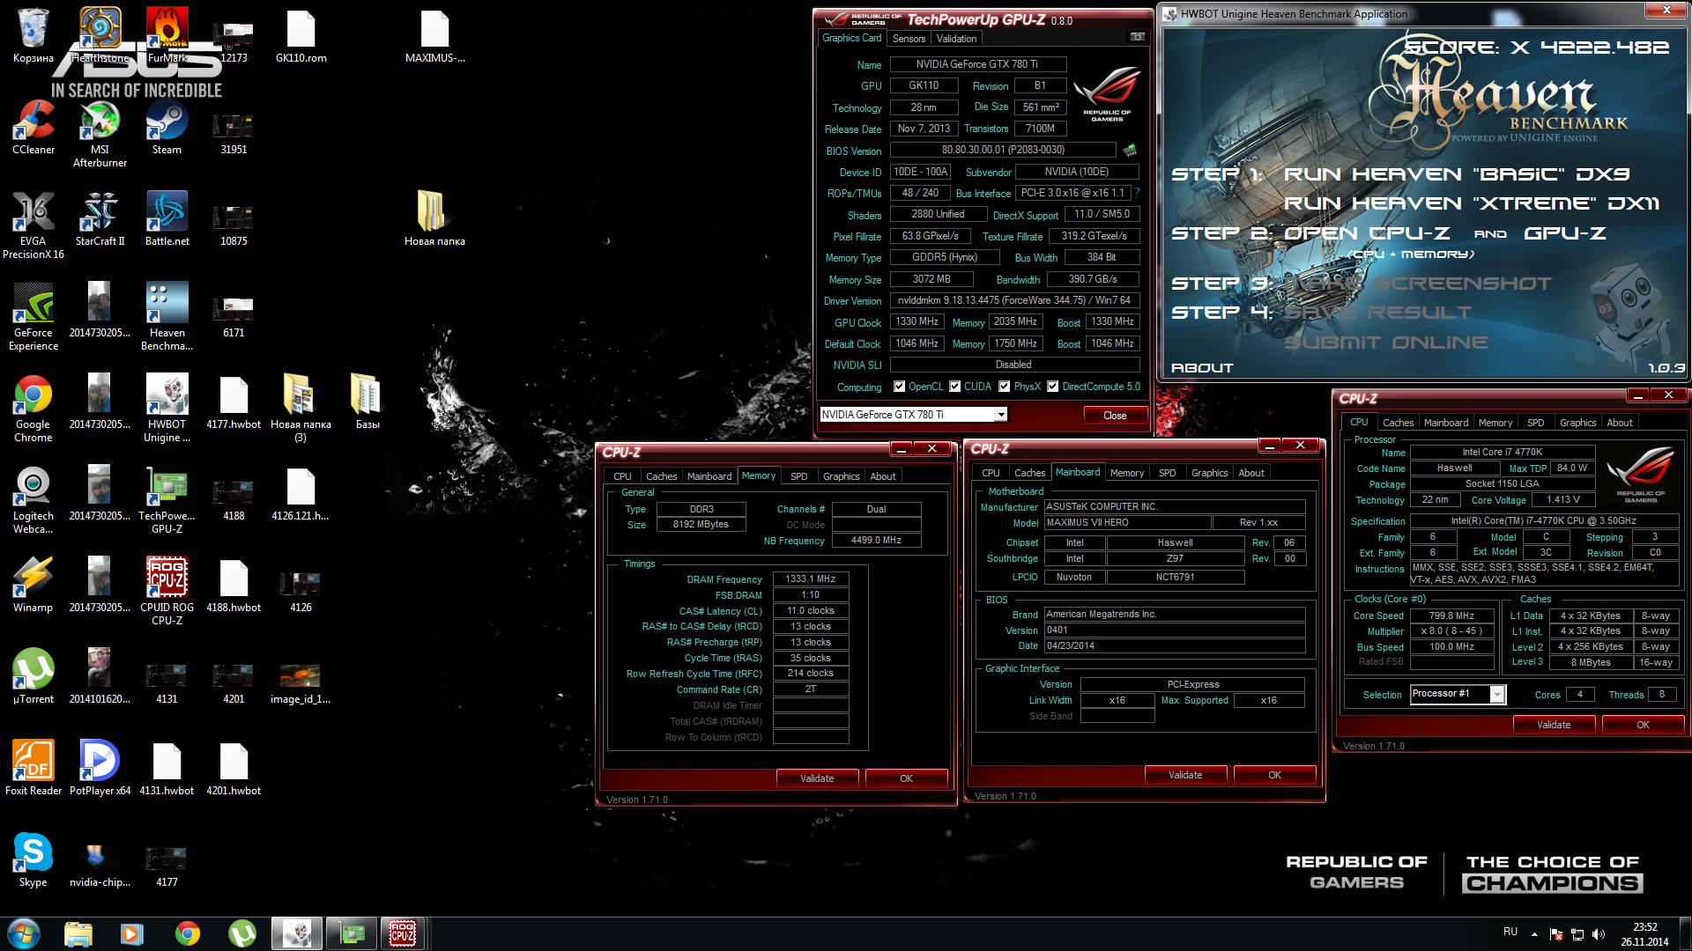Open Caches tab in CPU-Z memory window
This screenshot has width=1692, height=951.
[661, 476]
